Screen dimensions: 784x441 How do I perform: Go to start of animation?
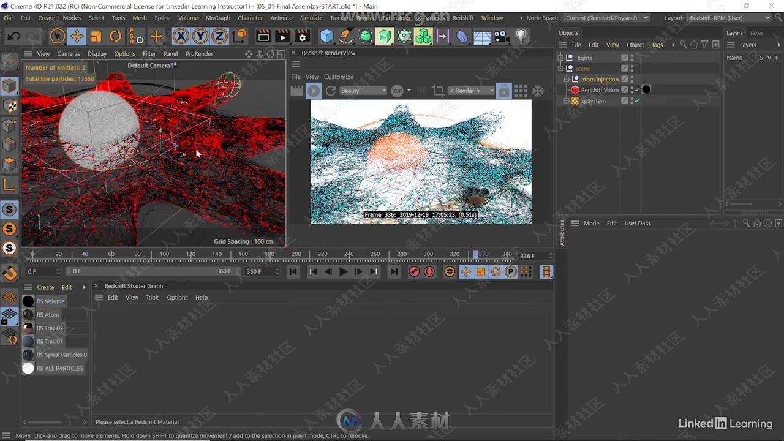tap(293, 271)
